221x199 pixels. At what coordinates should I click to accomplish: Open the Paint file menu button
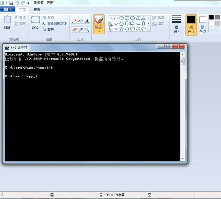click(7, 10)
